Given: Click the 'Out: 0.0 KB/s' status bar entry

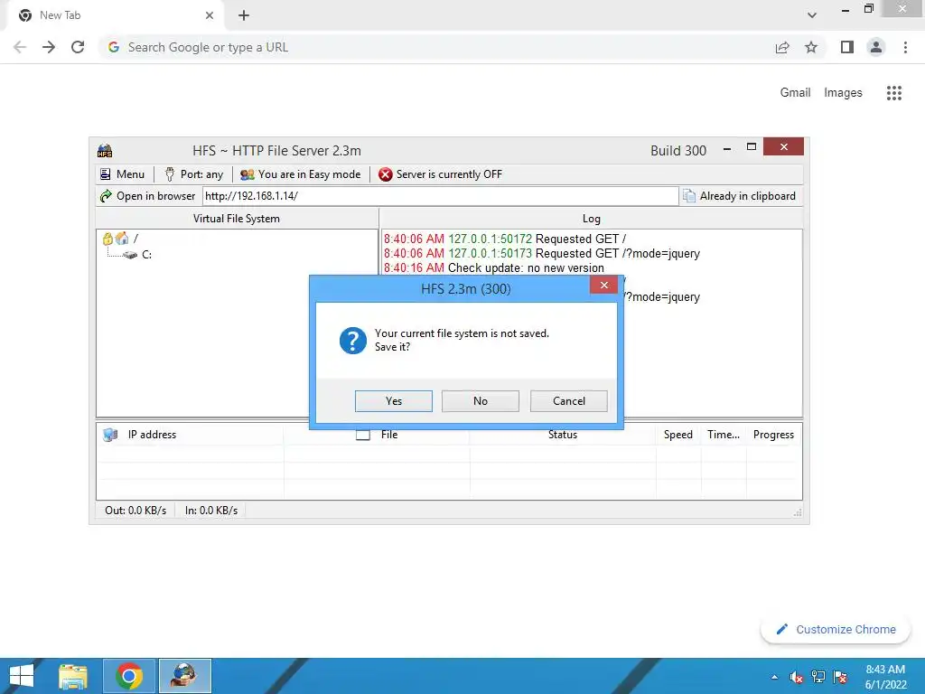Looking at the screenshot, I should (x=135, y=511).
